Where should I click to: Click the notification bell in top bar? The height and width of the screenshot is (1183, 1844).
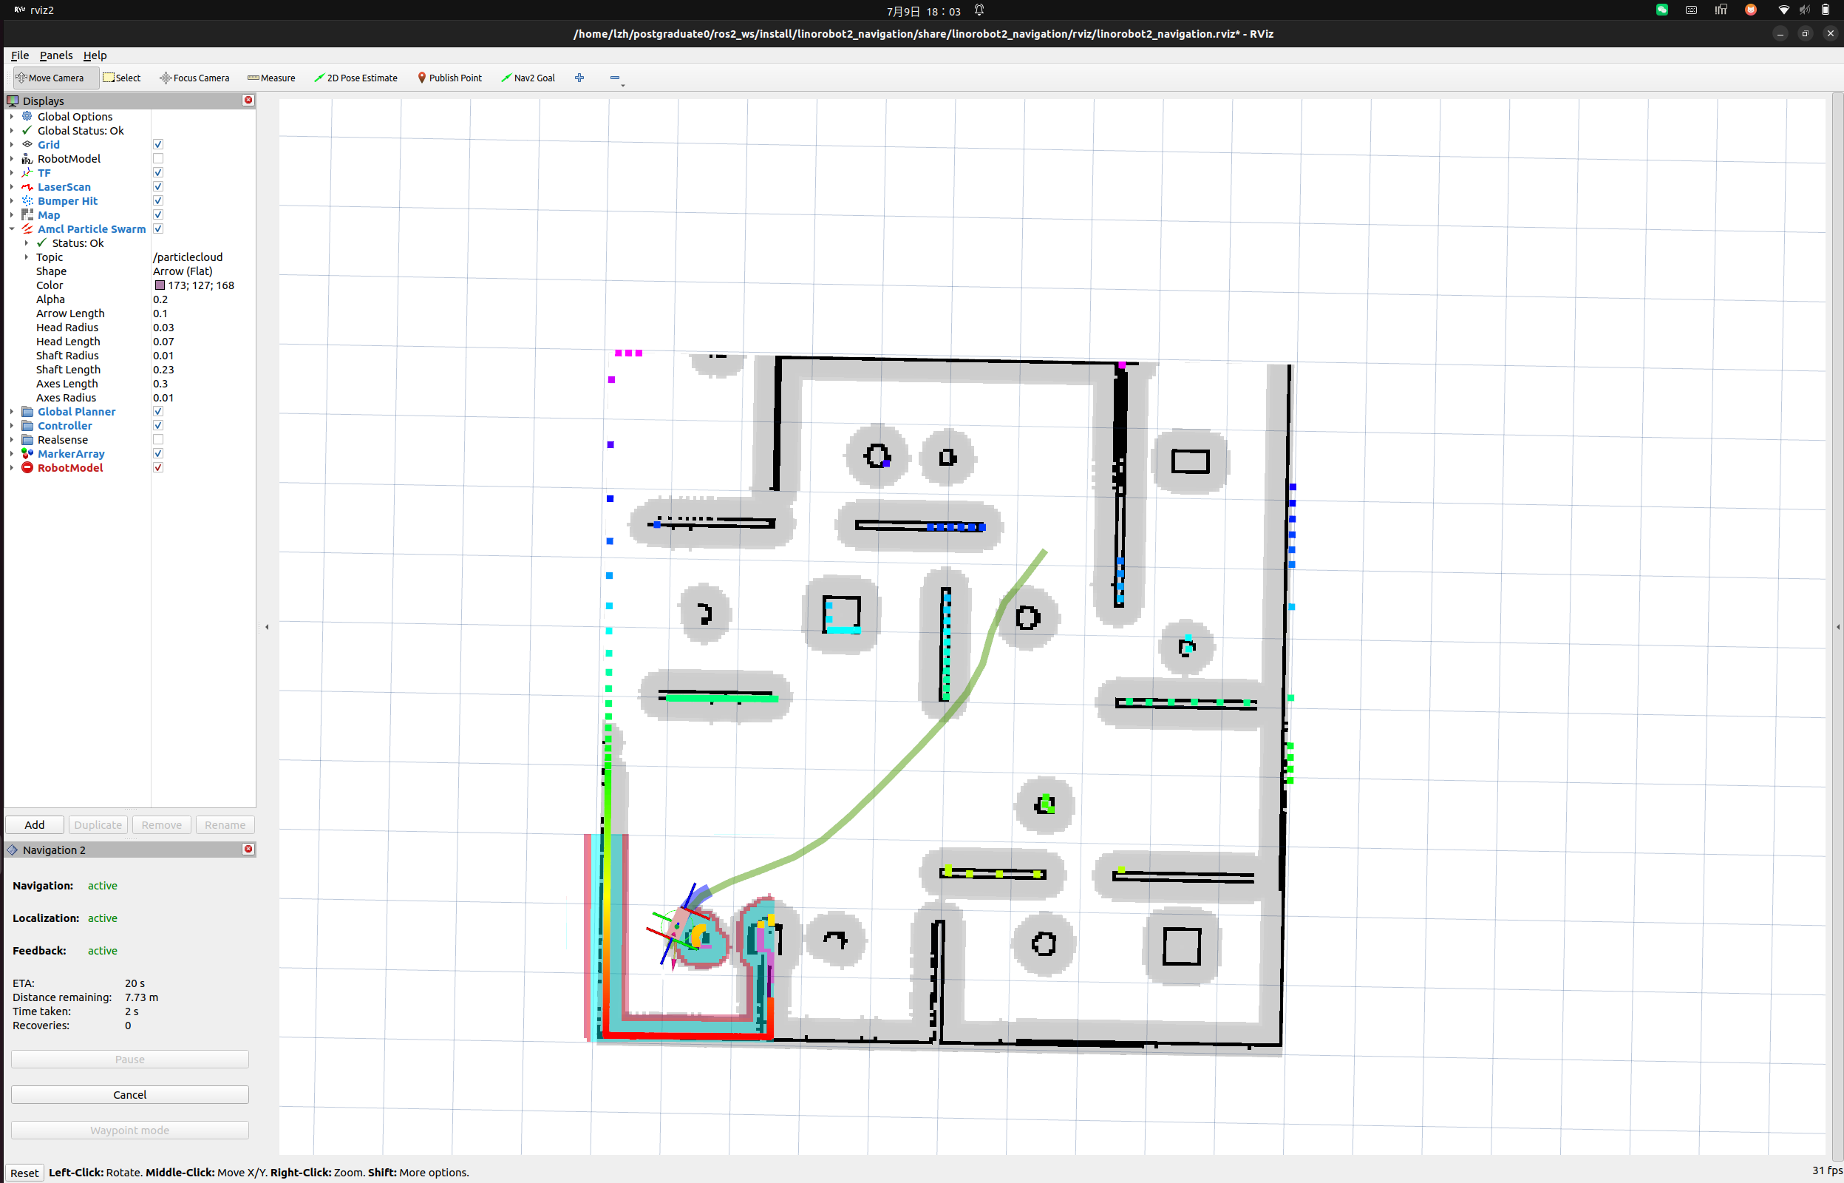point(979,10)
